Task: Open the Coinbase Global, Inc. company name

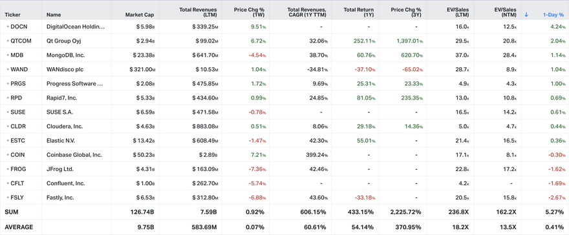Action: coord(74,154)
